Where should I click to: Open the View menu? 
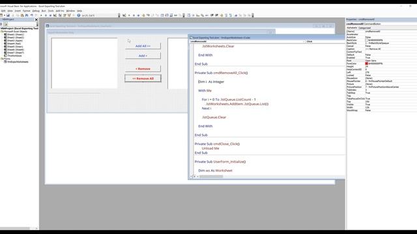pos(10,11)
